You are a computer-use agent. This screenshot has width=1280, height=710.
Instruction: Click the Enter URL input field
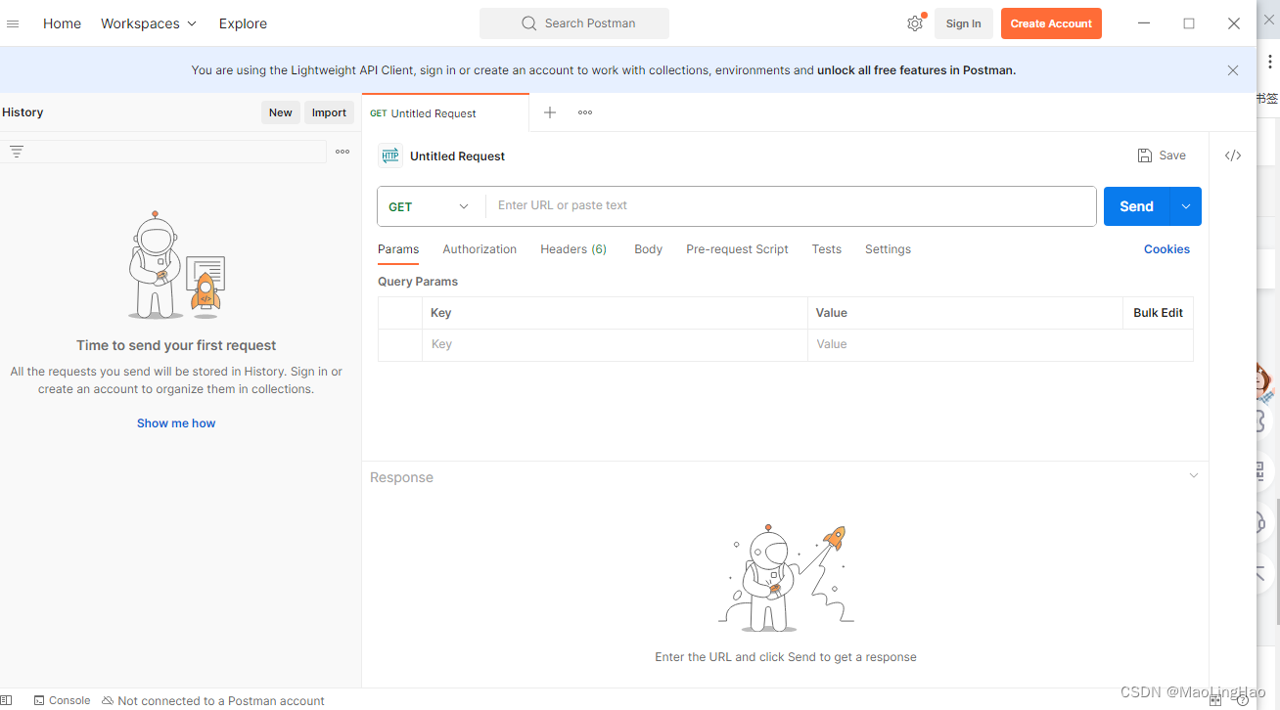coord(791,205)
